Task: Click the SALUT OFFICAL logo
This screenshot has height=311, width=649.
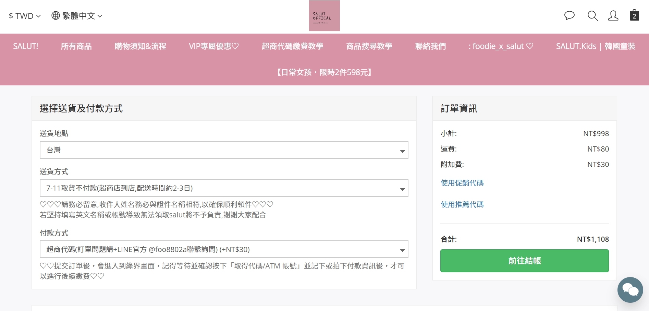Action: (x=324, y=16)
